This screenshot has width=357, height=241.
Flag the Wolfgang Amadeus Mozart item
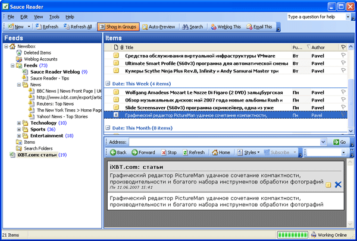[x=343, y=92]
